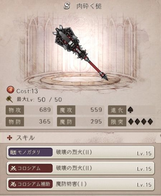
Task: Click crossed swords icon in コロシアム label
Action: pyautogui.click(x=13, y=168)
